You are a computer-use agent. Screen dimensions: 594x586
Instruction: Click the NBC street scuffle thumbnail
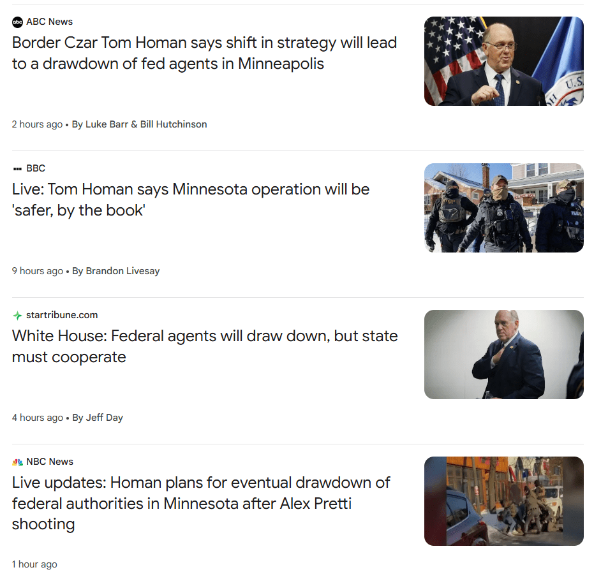tap(503, 501)
